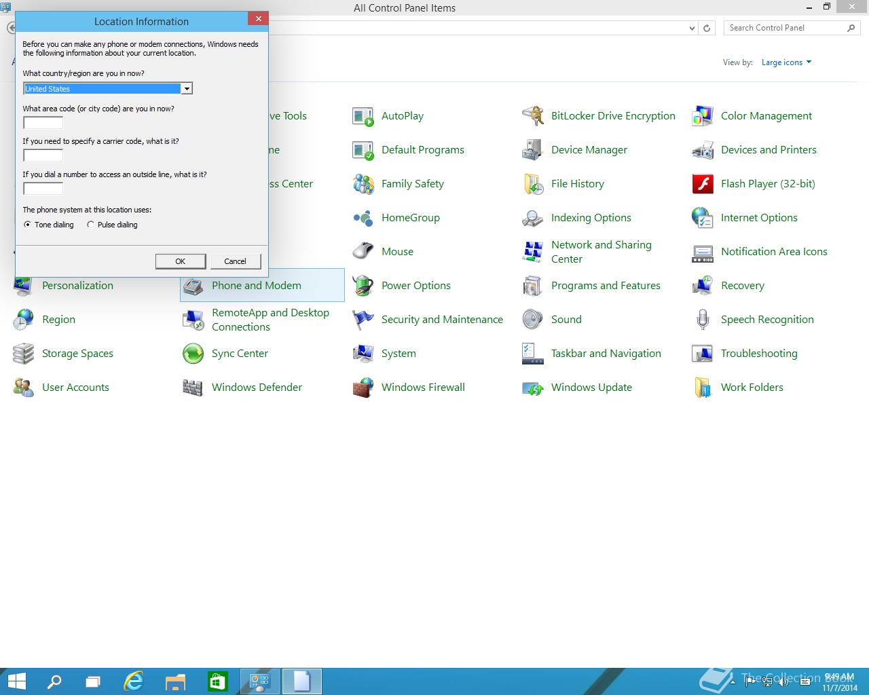
Task: Open the Work Folders icon
Action: click(x=703, y=388)
